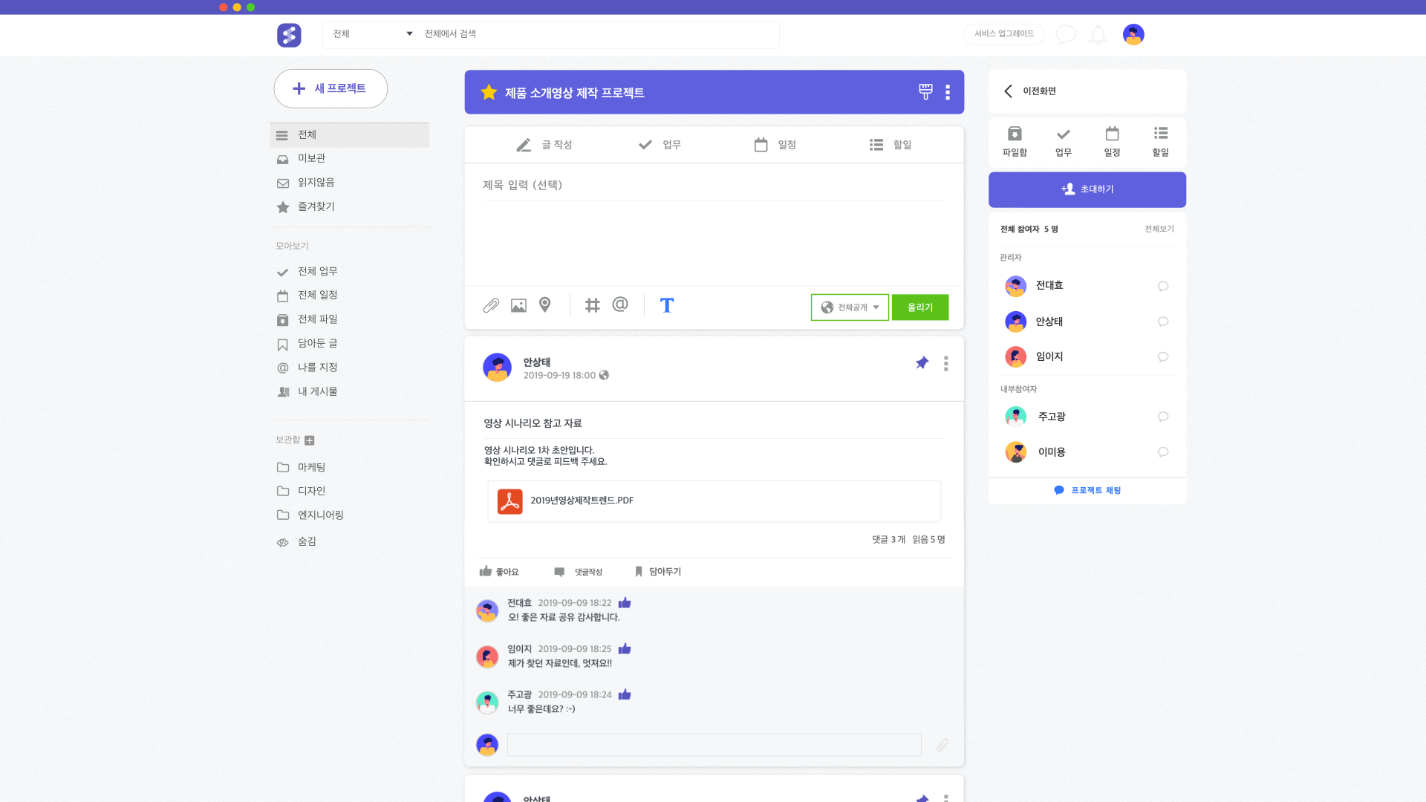Expand the 전체 search scope dropdown

(373, 34)
